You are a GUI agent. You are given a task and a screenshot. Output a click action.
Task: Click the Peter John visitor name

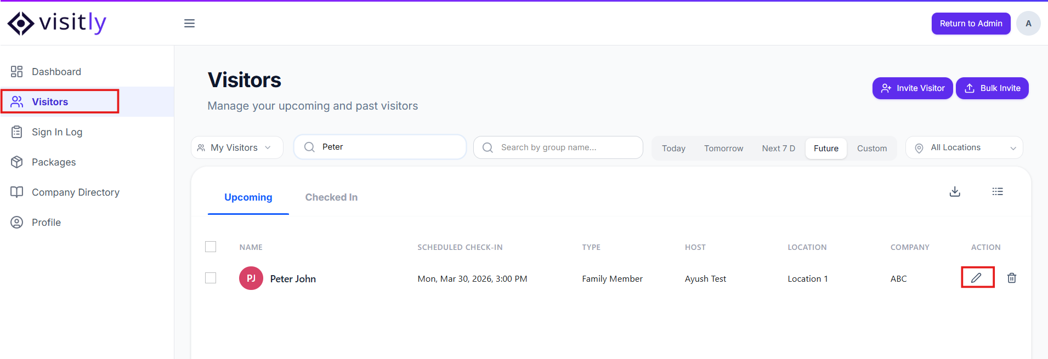(293, 279)
